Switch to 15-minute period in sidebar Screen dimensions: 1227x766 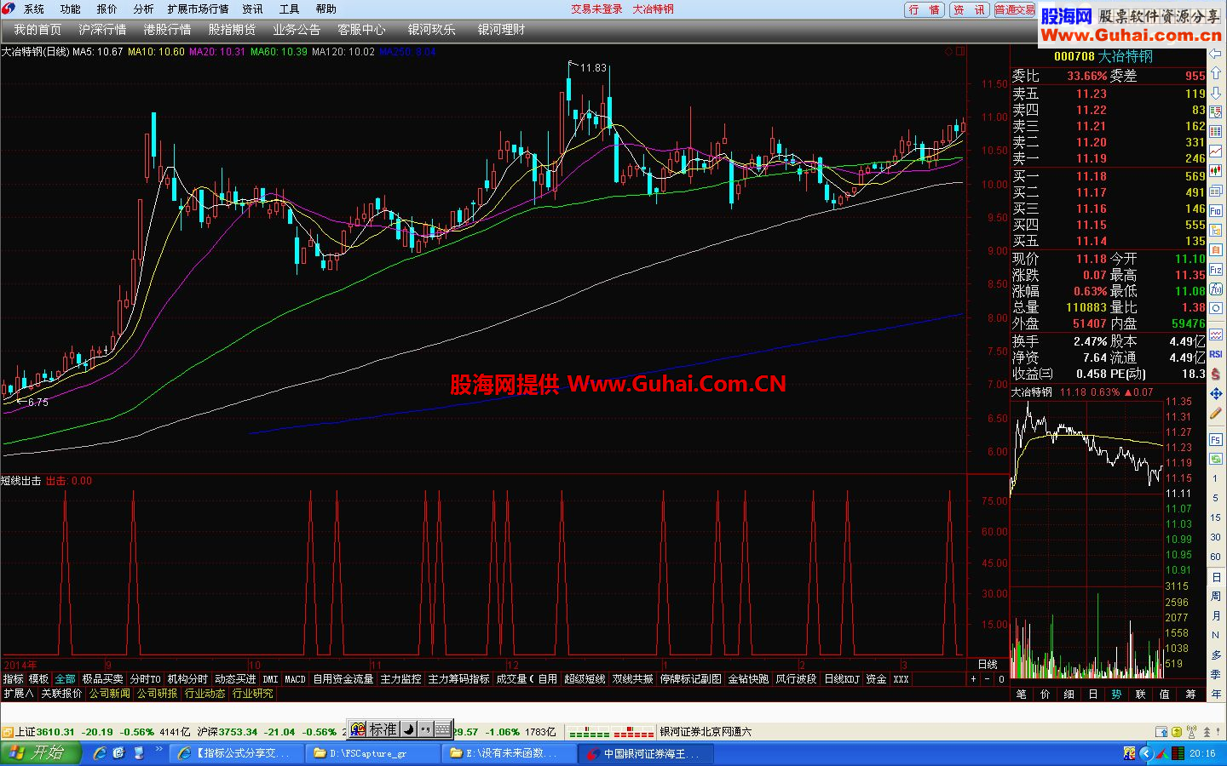[1216, 518]
